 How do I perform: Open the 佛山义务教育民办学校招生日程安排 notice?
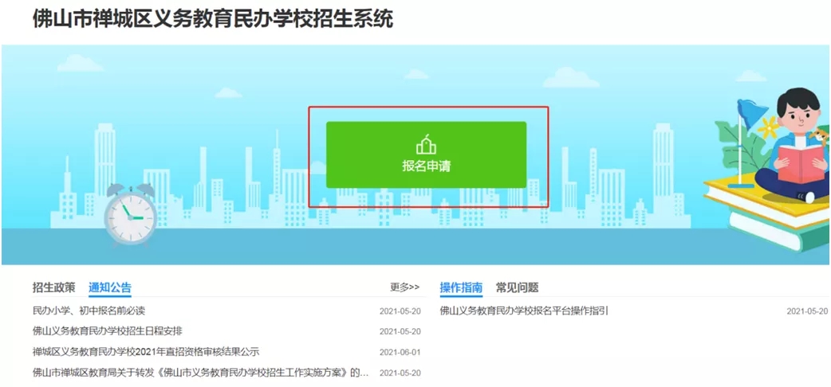pos(108,331)
